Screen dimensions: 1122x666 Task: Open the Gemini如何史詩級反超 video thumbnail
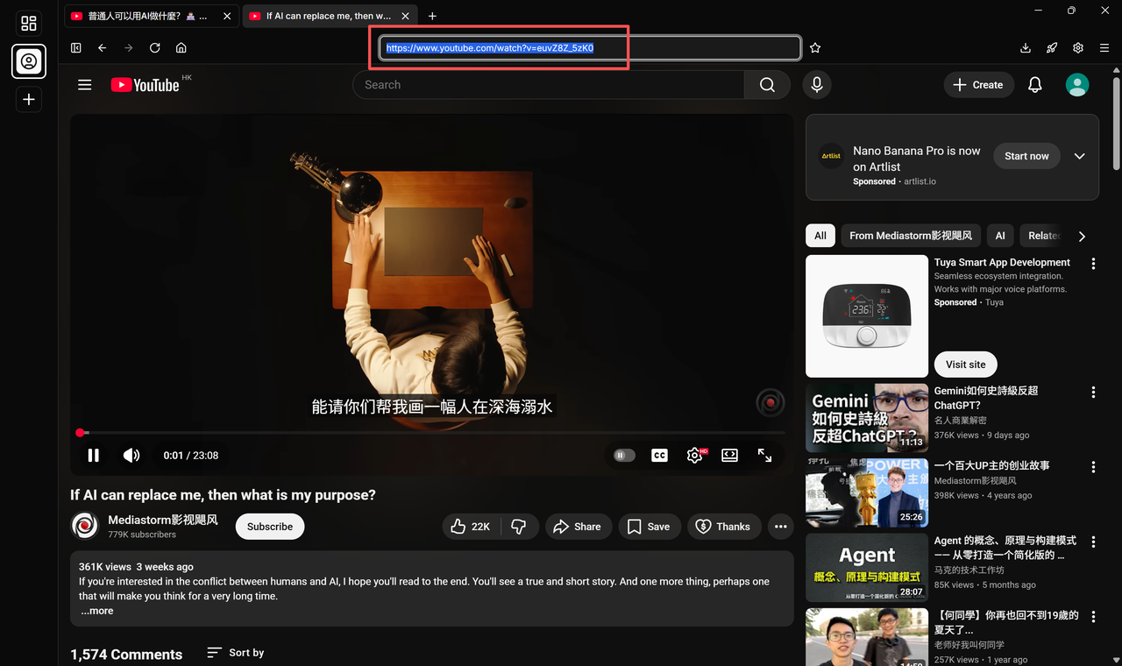coord(867,418)
